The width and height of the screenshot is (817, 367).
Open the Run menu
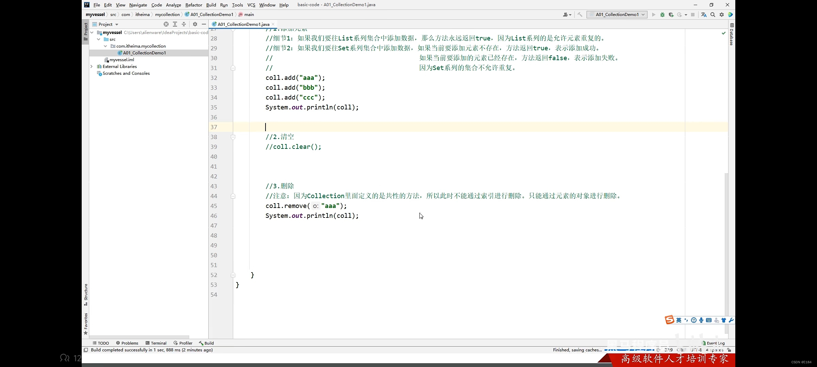pyautogui.click(x=224, y=5)
